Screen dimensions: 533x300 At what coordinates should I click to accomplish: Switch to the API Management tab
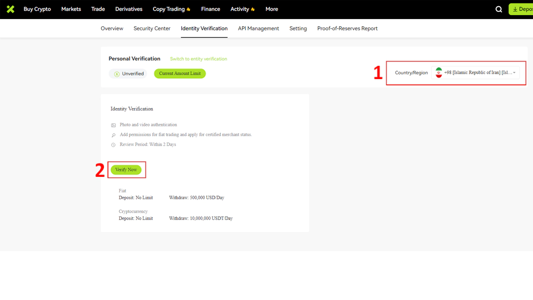pos(259,28)
